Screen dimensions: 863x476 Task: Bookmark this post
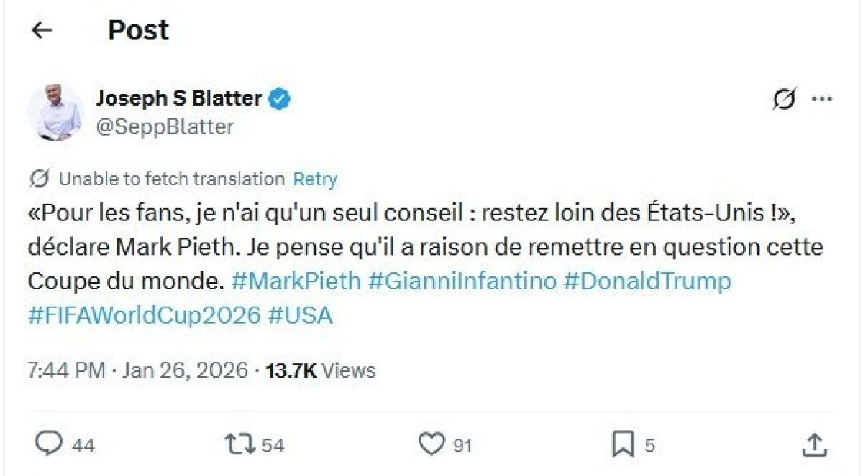click(621, 444)
